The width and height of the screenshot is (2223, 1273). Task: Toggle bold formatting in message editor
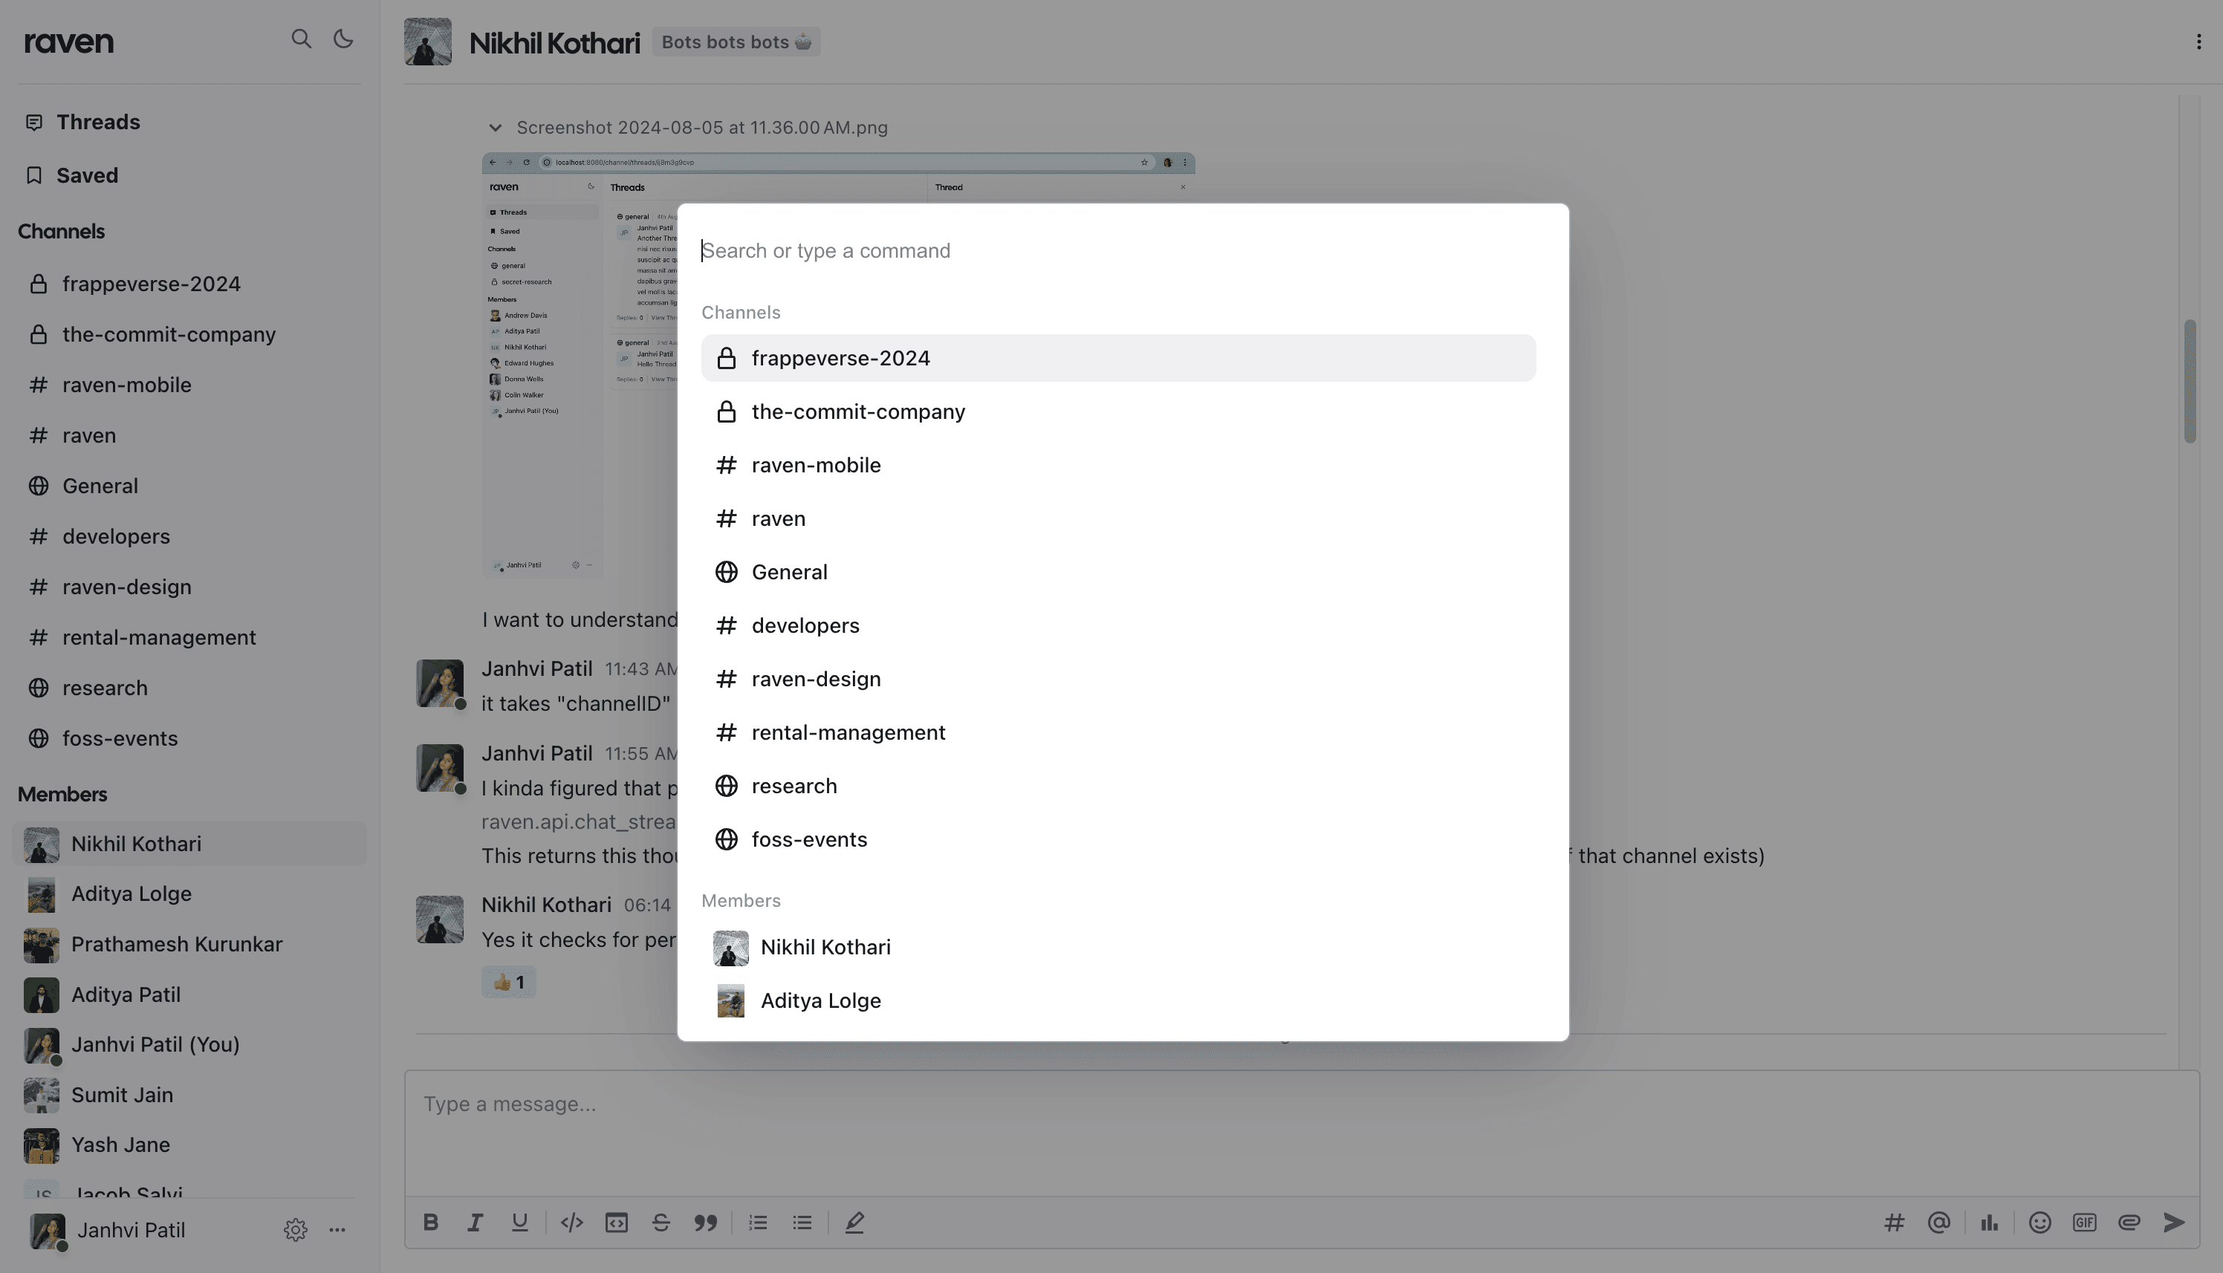click(430, 1222)
